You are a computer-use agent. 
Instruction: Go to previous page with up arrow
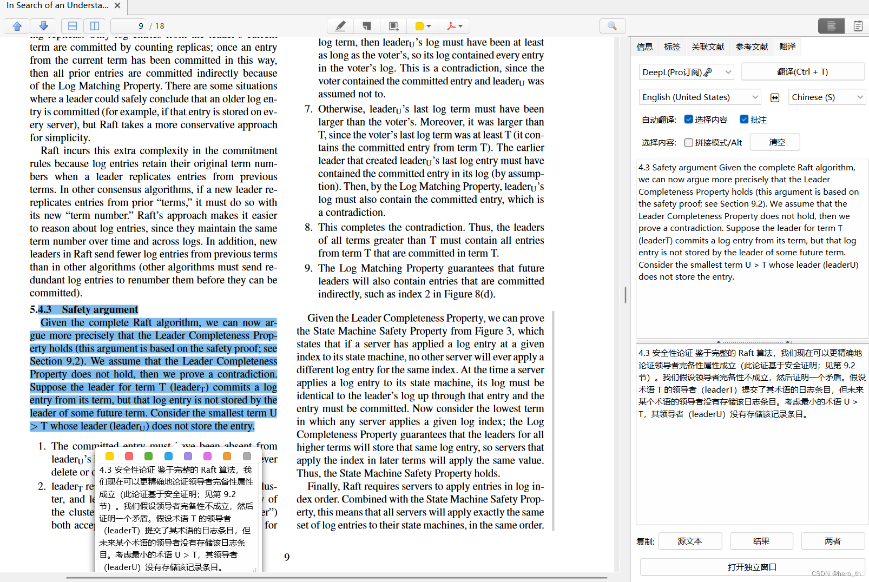[x=17, y=26]
